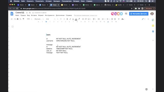Viewport: 164px width, 92px height.
Task: Open the last edit history link
Action: click(85, 15)
